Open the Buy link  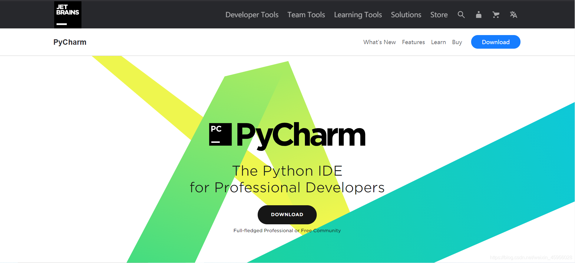tap(457, 42)
